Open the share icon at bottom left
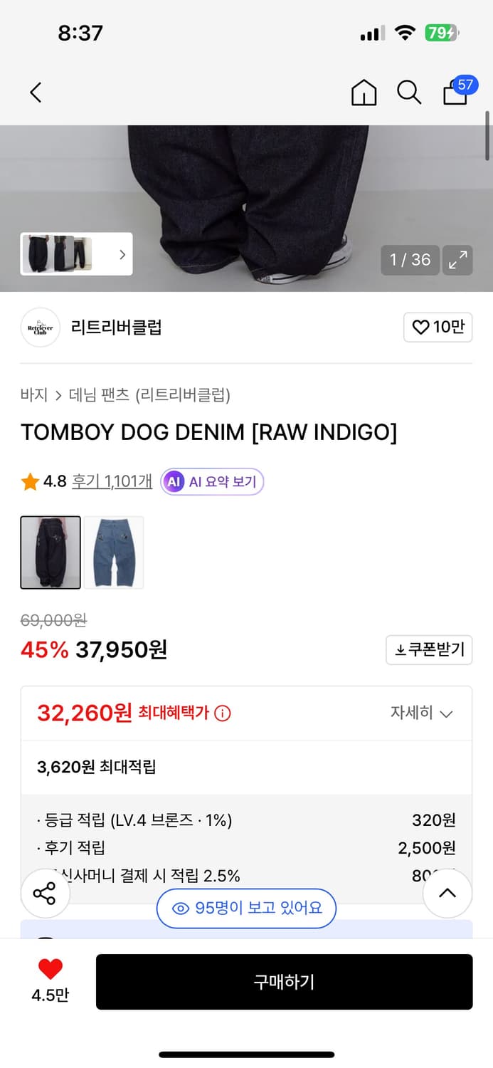This screenshot has height=1068, width=493. click(45, 893)
